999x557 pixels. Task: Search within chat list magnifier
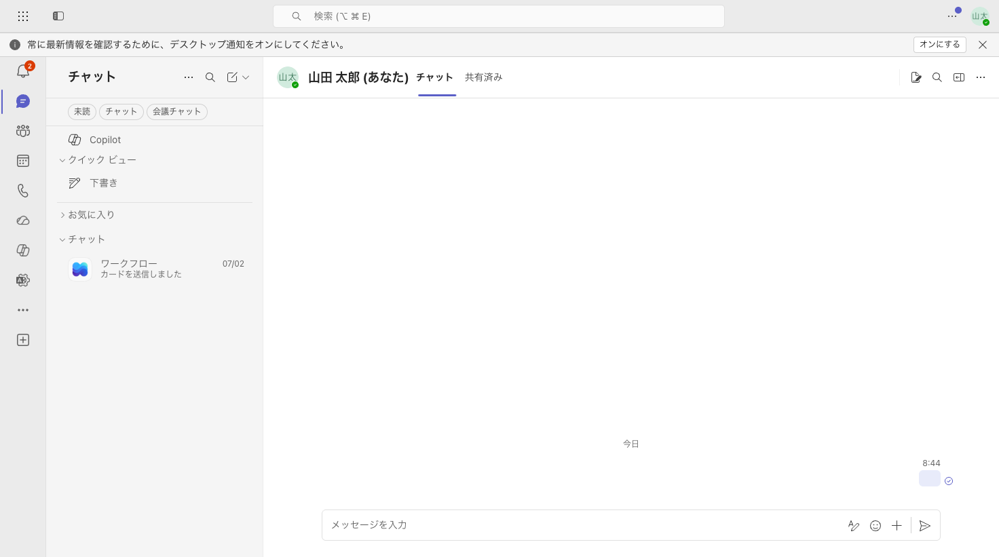(210, 77)
